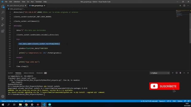191x107 pixels.
Task: Change indentation via 'Spaces: 4'
Action: (162, 101)
